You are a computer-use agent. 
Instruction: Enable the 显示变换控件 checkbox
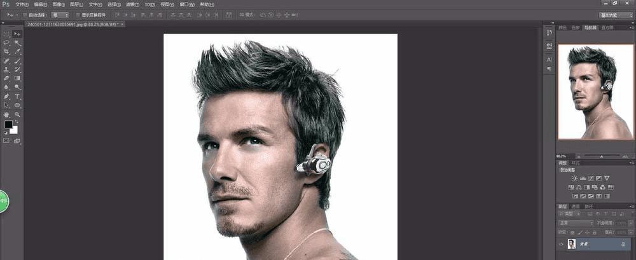pos(78,15)
